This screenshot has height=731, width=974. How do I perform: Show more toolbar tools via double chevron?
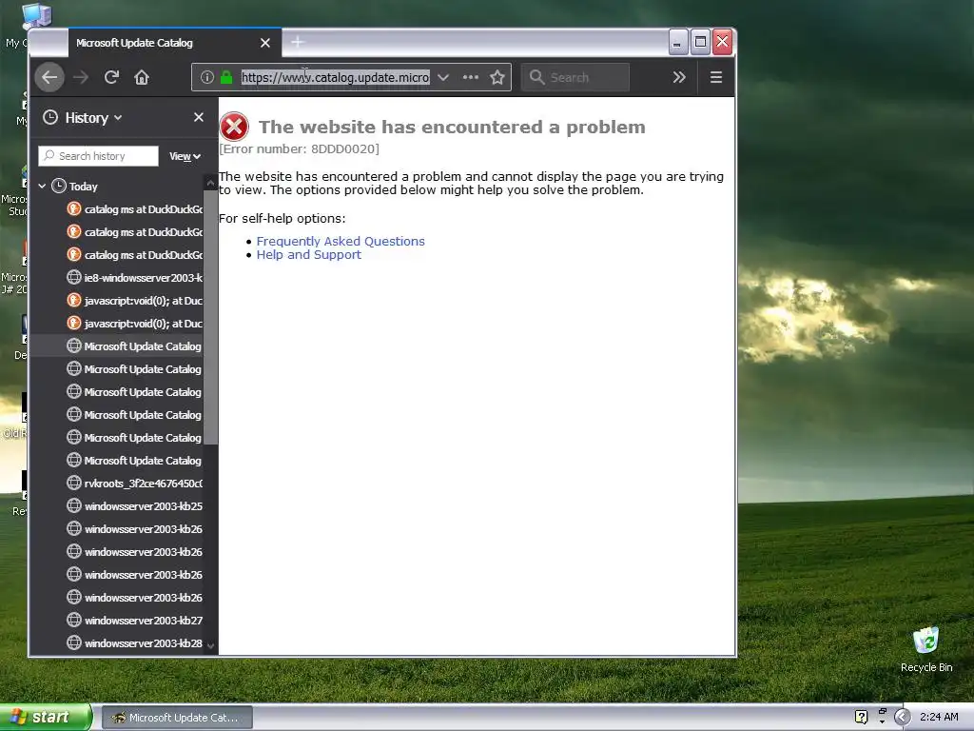click(679, 77)
